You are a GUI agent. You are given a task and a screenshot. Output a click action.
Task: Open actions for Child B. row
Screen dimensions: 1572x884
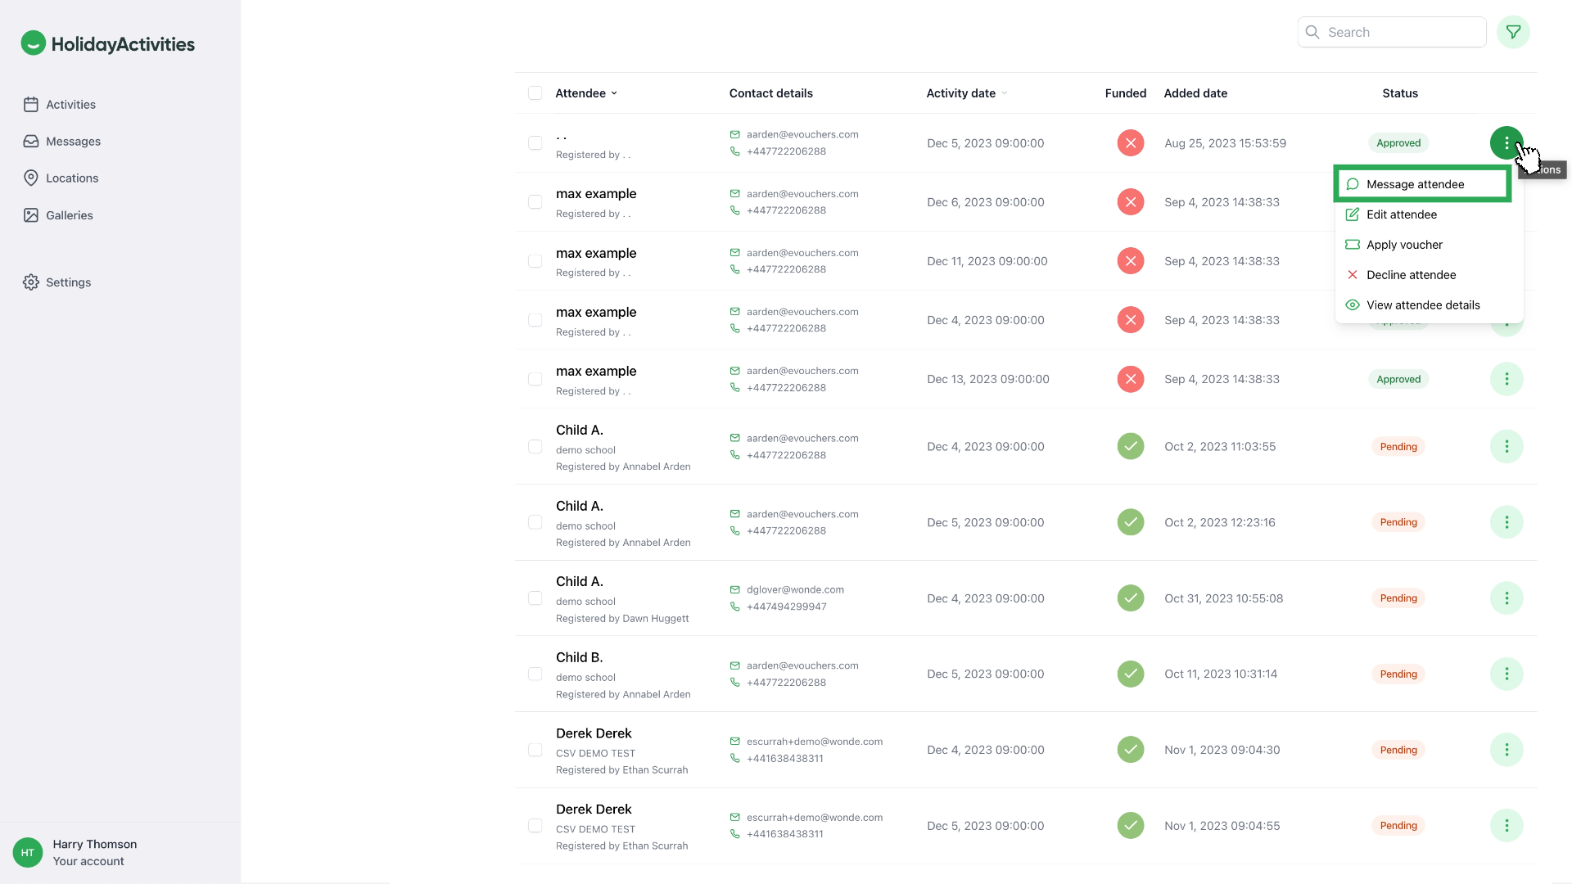point(1506,674)
